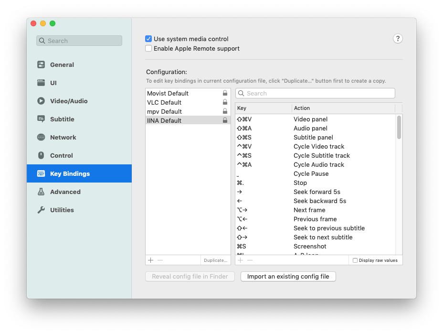Enable Apple Remote support checkbox
This screenshot has height=334, width=443.
pos(148,48)
